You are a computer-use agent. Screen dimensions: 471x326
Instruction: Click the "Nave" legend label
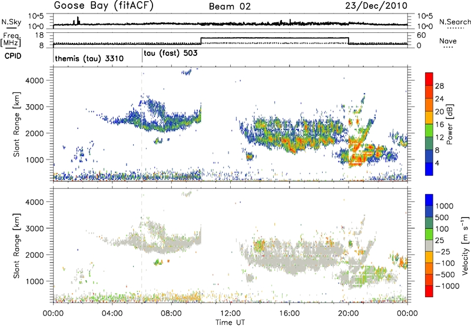coord(448,41)
